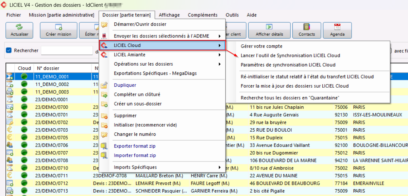Choose Exportations Spécifiques - MegaDiags
The image size is (408, 196).
[x=155, y=73]
